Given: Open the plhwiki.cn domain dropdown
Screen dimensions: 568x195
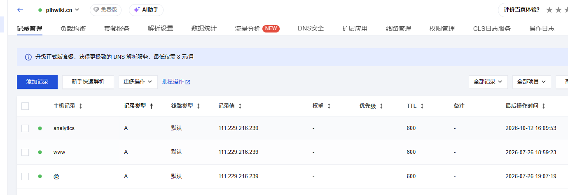Looking at the screenshot, I should point(58,9).
